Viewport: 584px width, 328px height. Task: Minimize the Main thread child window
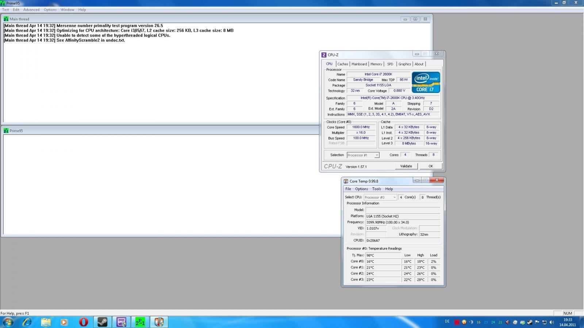coord(405,19)
